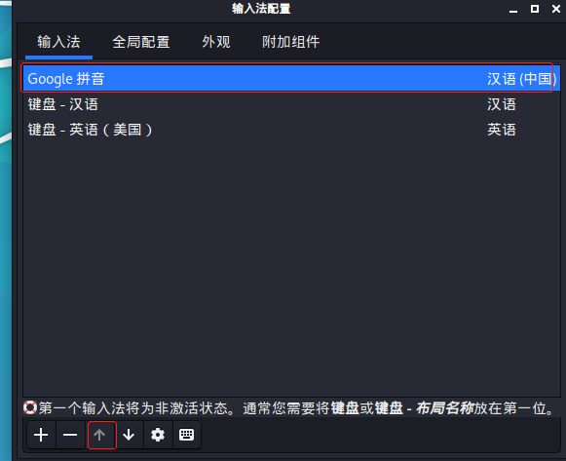Open the 外观 tab
566x461 pixels.
pyautogui.click(x=216, y=42)
